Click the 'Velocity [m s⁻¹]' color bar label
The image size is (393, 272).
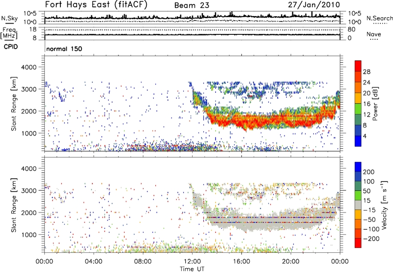(x=384, y=205)
